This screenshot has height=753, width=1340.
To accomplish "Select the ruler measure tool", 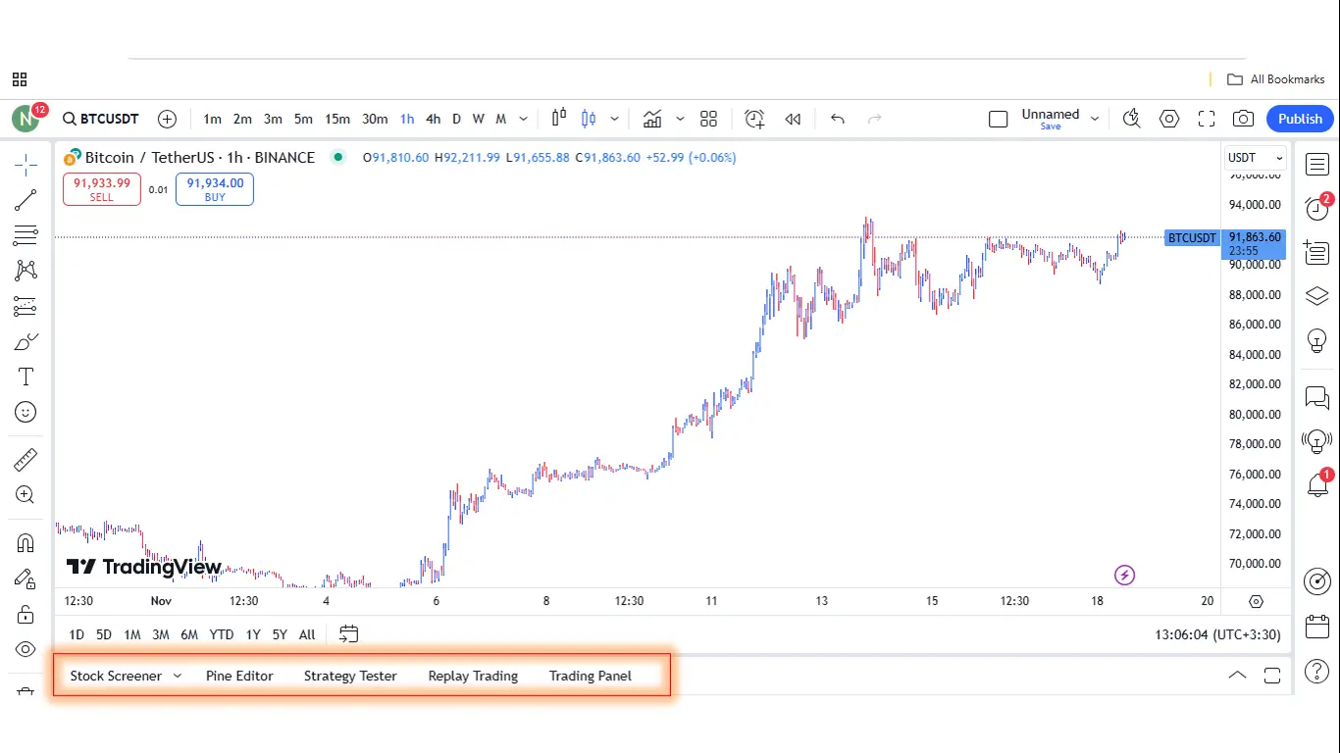I will coord(26,459).
